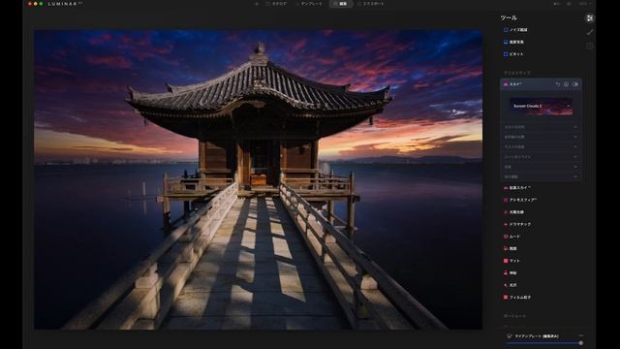Open the 風景写真 landscape tool
620x349 pixels.
513,42
